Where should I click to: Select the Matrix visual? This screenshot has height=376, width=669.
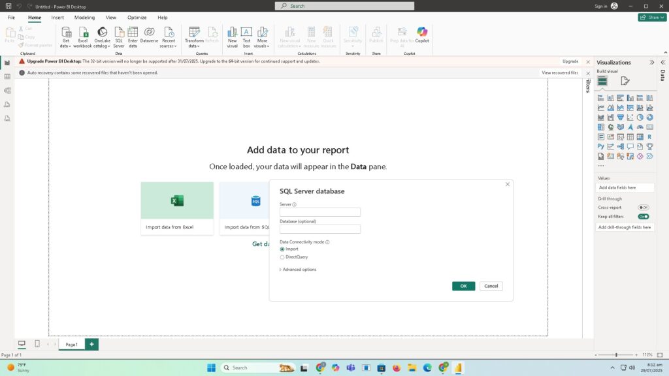click(x=640, y=137)
